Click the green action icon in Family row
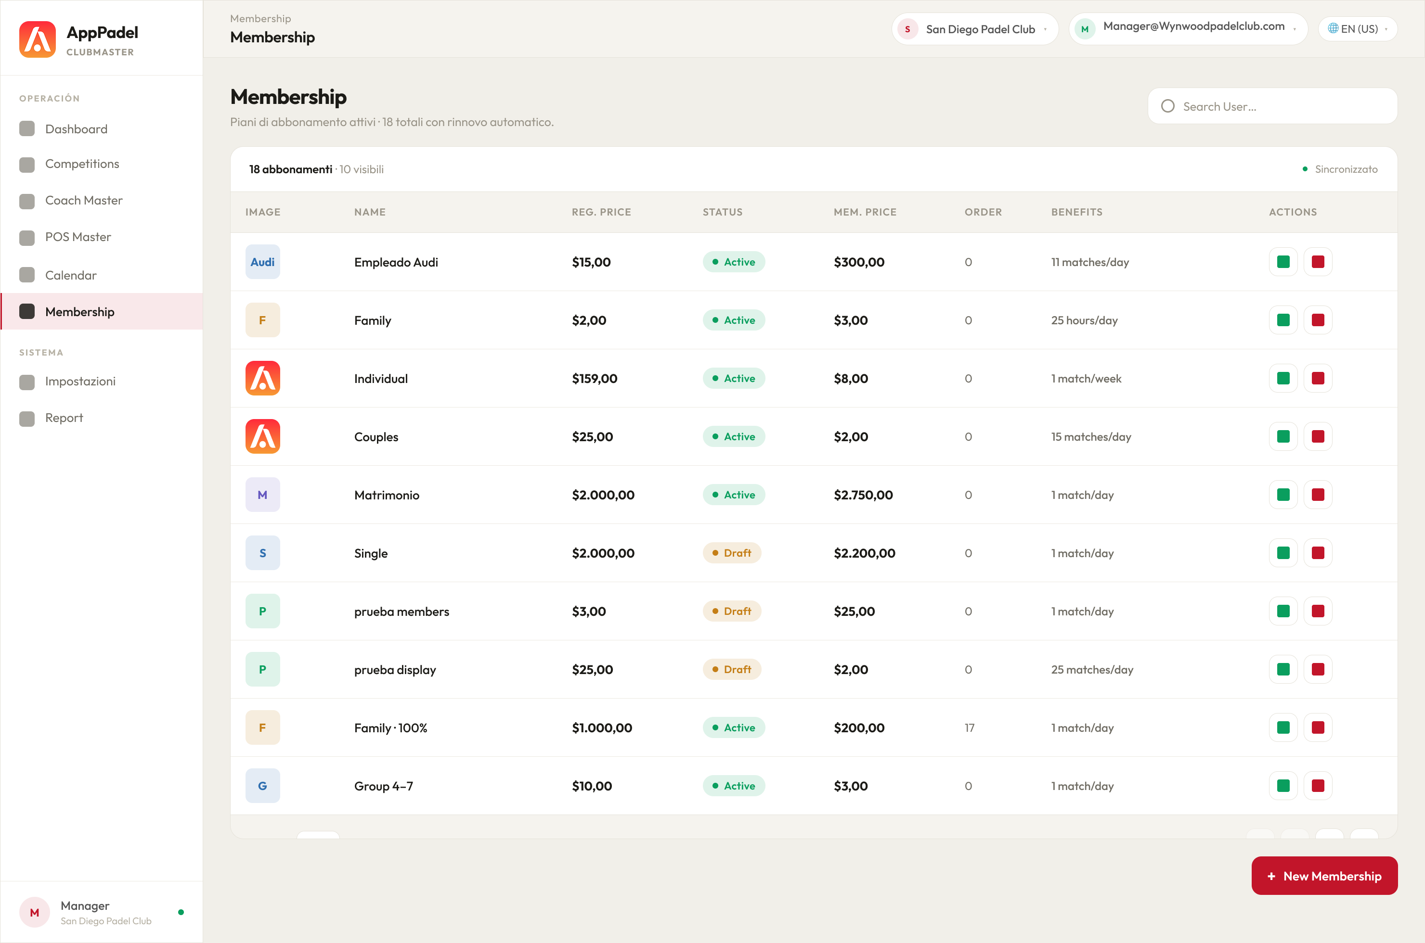This screenshot has width=1425, height=943. [x=1283, y=320]
